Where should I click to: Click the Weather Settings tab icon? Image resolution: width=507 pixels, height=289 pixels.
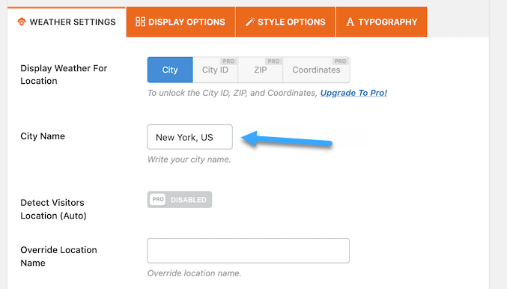pyautogui.click(x=22, y=22)
